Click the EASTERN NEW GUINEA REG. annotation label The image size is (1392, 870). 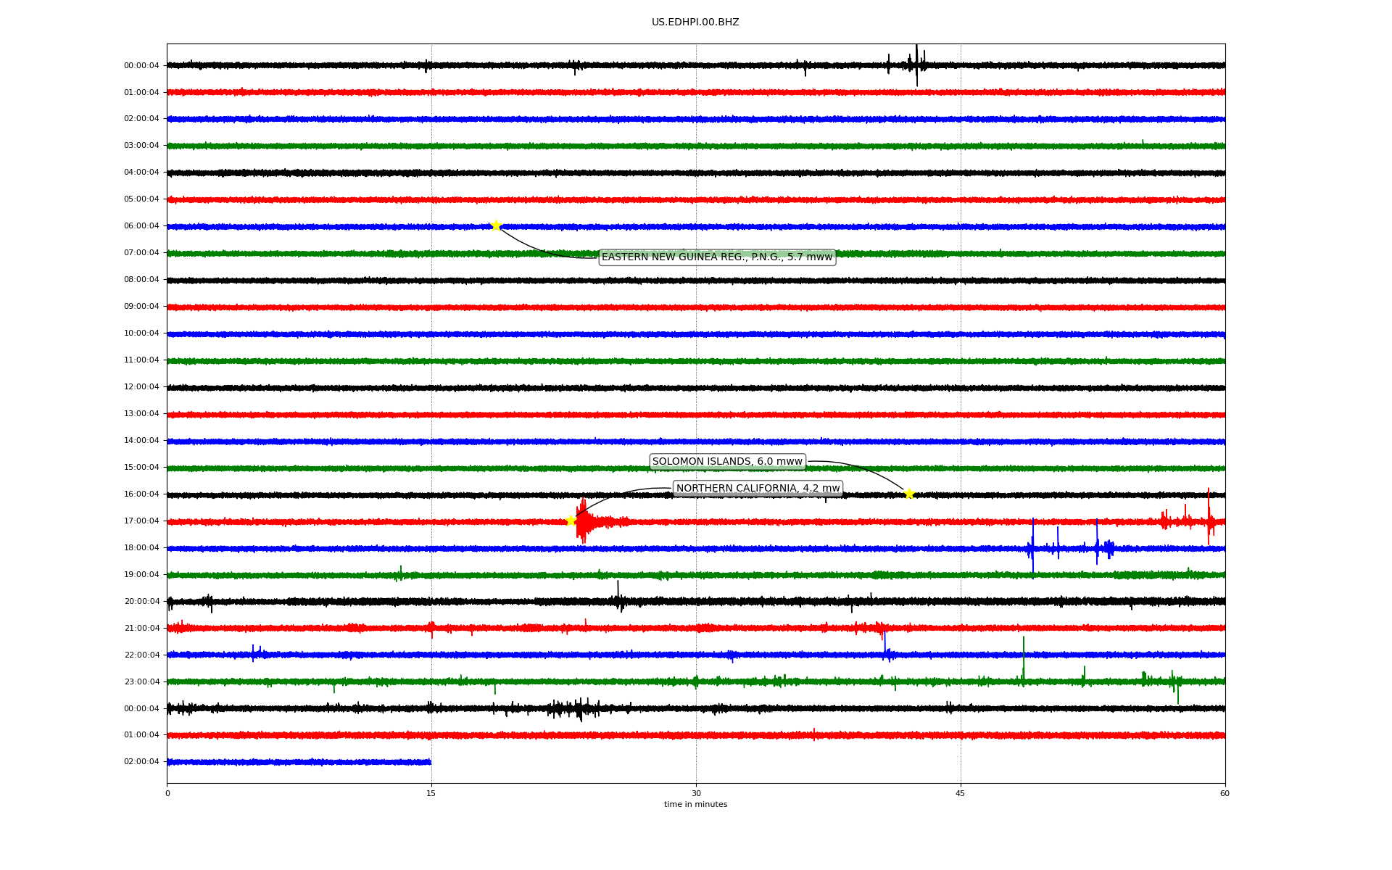click(x=717, y=257)
